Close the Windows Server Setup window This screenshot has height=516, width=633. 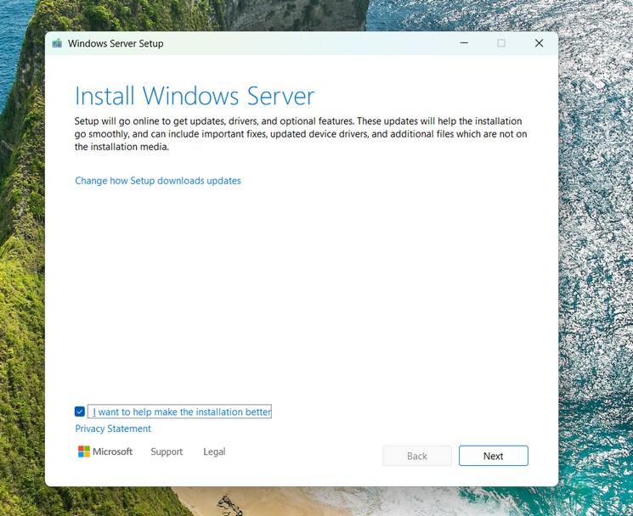pyautogui.click(x=539, y=43)
